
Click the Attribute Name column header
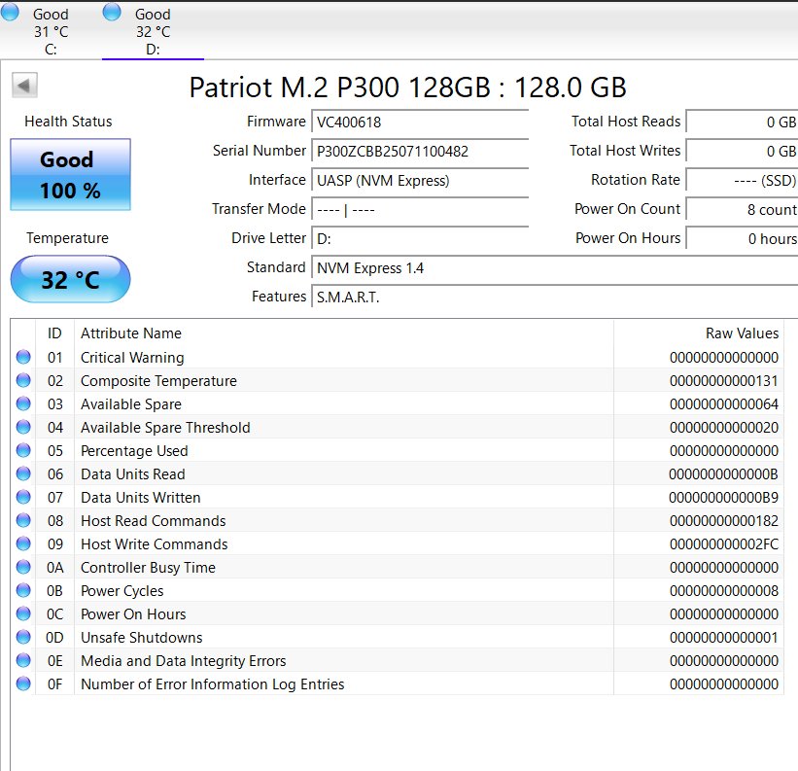point(131,333)
